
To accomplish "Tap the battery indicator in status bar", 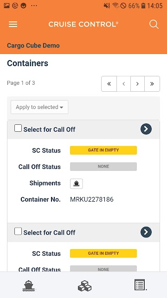I will (x=143, y=6).
